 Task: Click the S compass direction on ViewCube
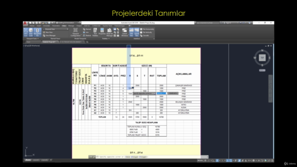pos(262,65)
